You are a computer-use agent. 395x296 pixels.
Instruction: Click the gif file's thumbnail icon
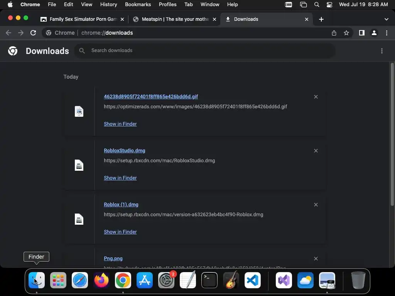pos(79,111)
